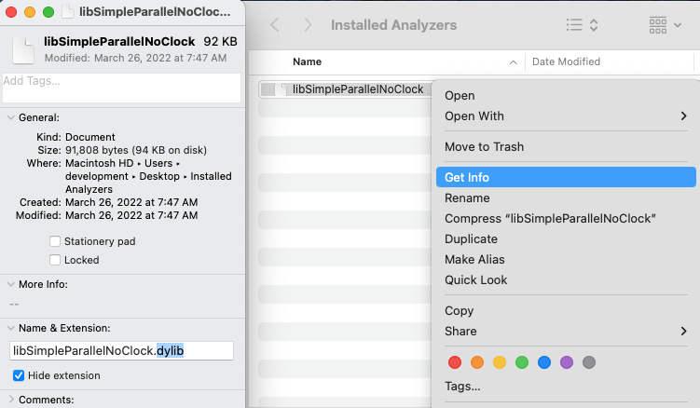Enable the Locked checkbox
Viewport: 700px width, 408px height.
[x=55, y=260]
